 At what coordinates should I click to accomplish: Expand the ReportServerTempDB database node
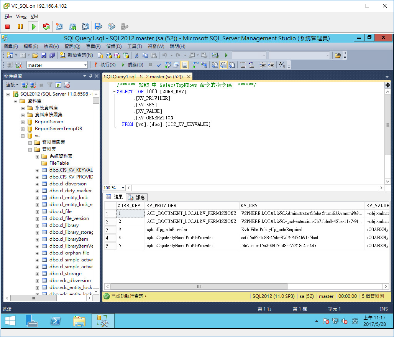click(23, 129)
